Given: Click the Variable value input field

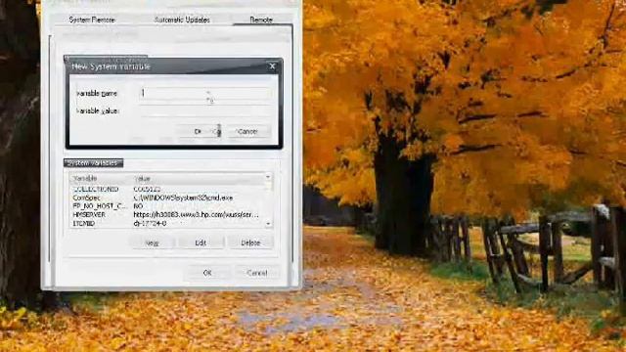Looking at the screenshot, I should pyautogui.click(x=205, y=110).
